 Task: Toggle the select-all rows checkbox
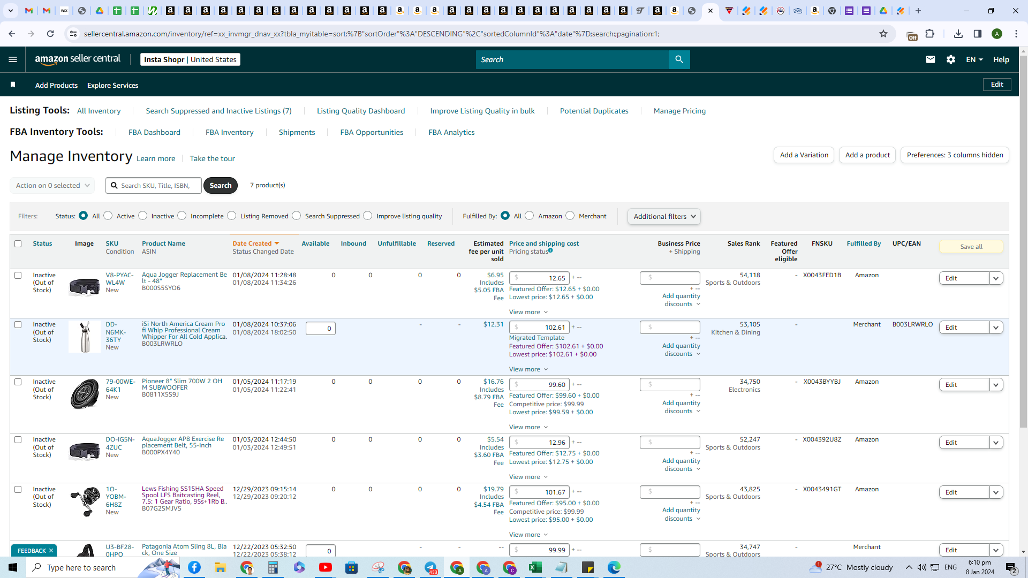pos(18,244)
